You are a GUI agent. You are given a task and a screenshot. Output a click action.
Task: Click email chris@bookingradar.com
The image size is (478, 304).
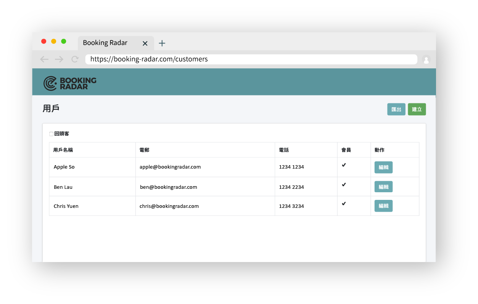coord(169,206)
